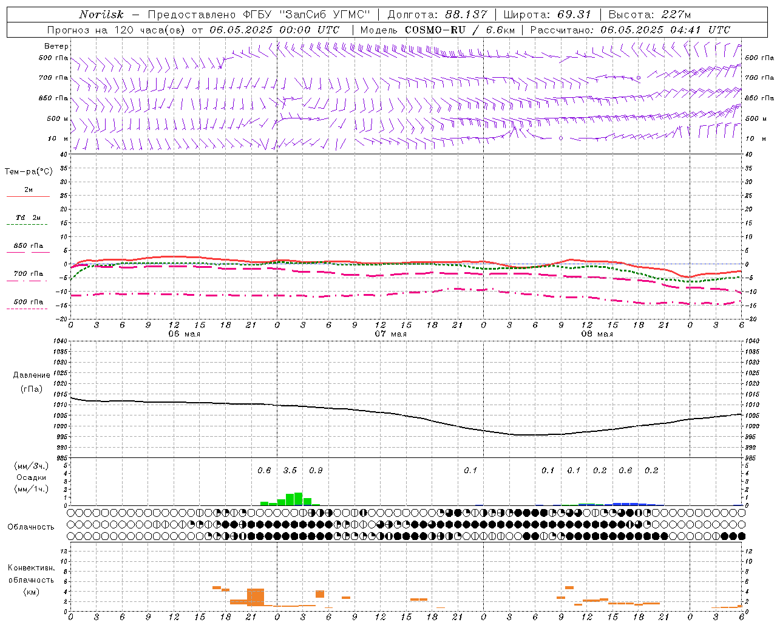Click the Облачность cloudiness label
This screenshot has width=777, height=622.
(31, 527)
